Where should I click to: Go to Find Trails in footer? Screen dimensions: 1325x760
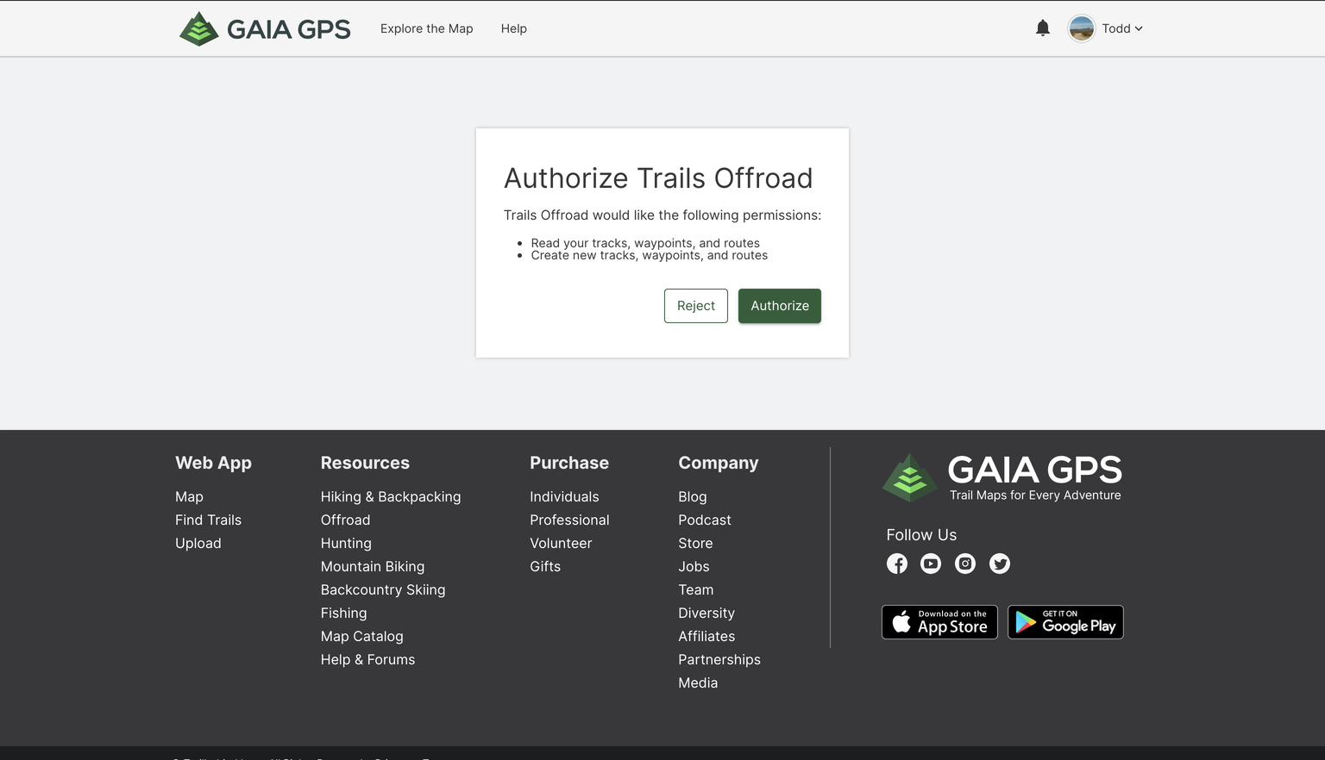click(208, 520)
